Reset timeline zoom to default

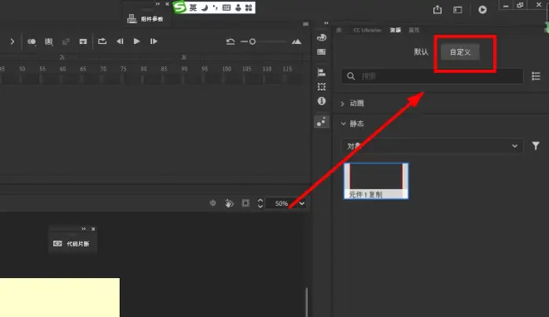(x=230, y=41)
